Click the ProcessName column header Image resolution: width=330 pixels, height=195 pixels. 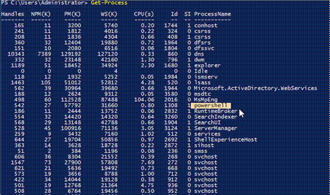tap(212, 14)
